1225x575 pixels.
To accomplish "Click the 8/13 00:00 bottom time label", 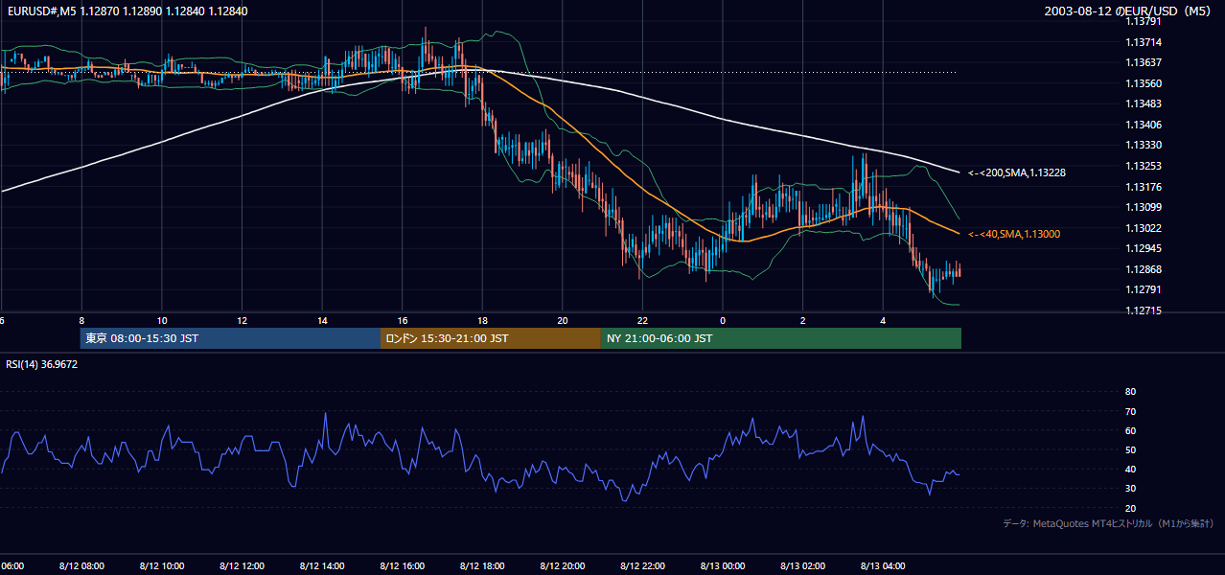I will coord(722,565).
